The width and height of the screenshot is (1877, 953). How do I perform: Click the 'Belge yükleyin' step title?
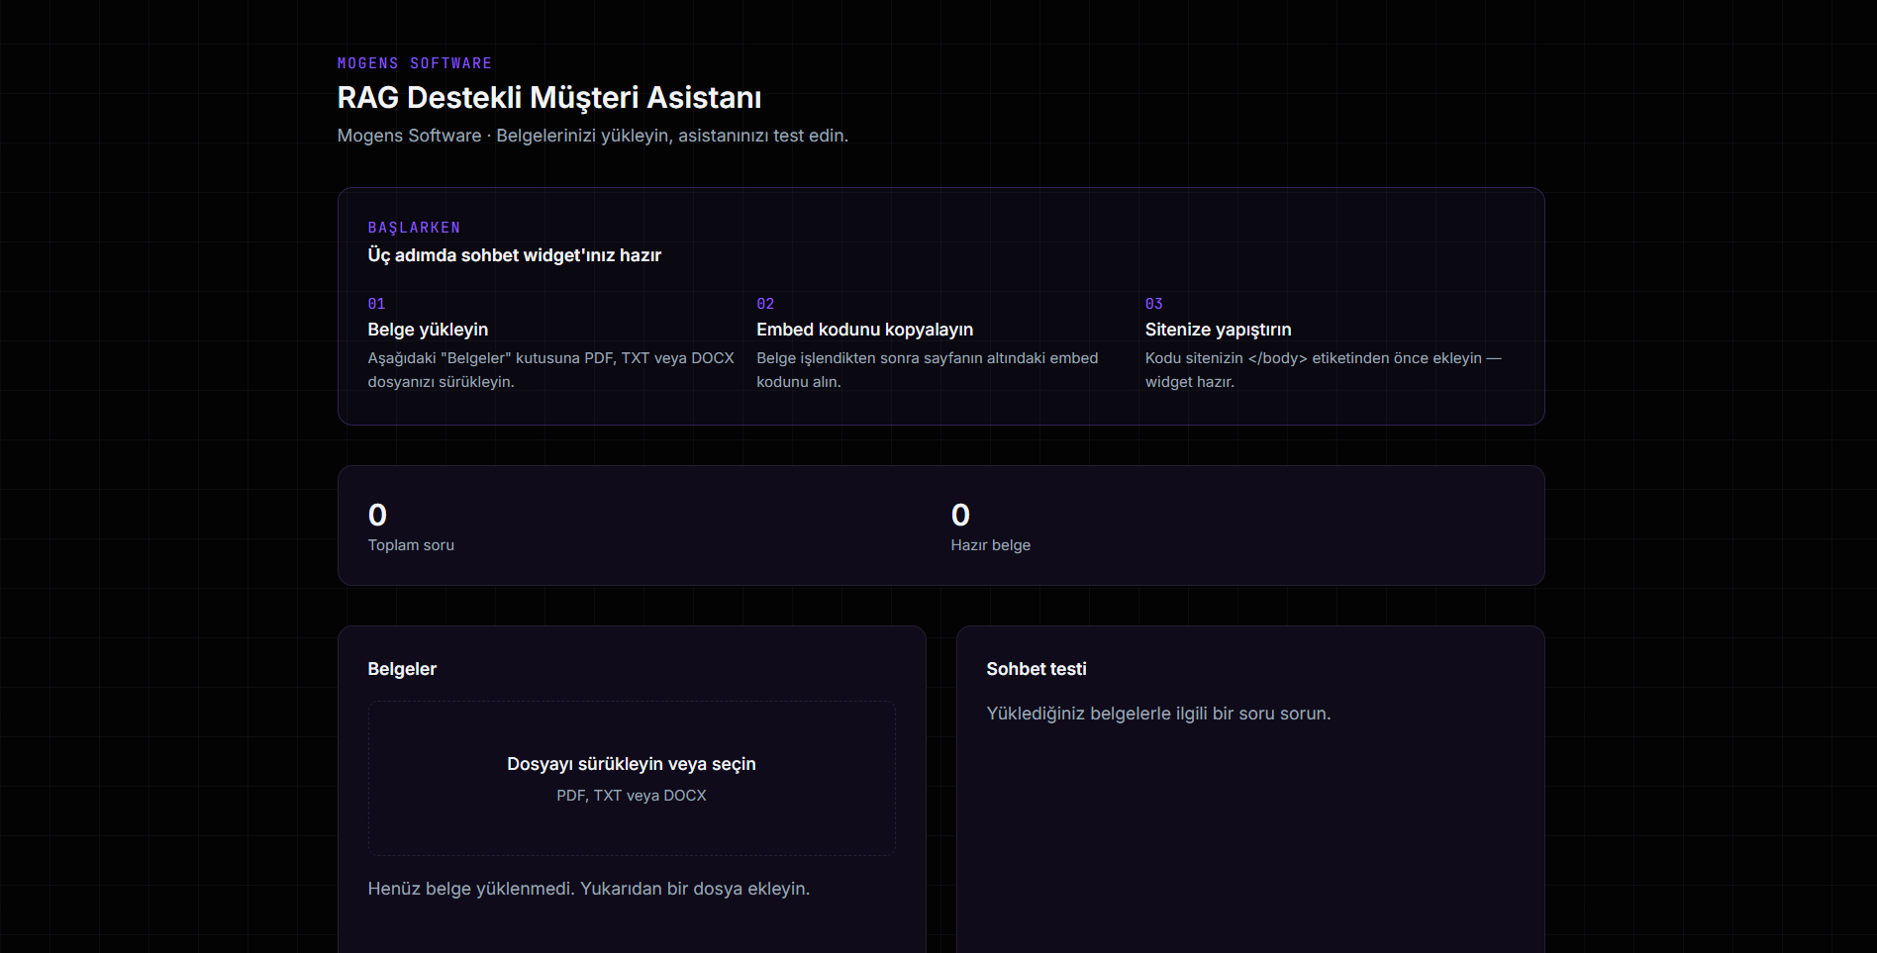click(428, 330)
